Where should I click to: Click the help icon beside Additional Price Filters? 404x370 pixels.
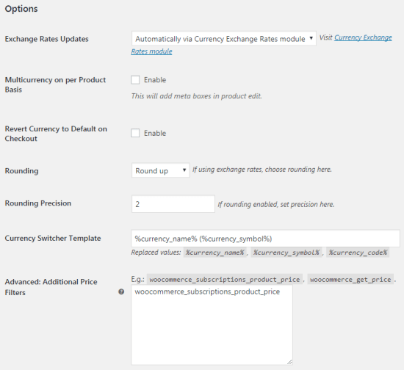[x=121, y=291]
